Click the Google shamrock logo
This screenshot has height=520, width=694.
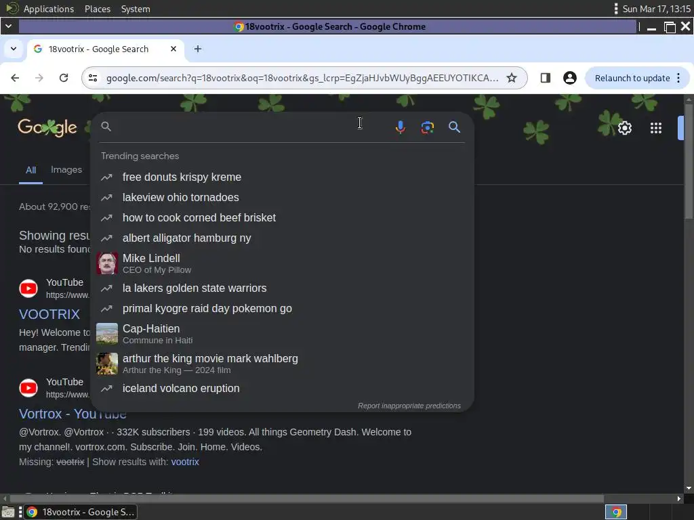(x=47, y=128)
